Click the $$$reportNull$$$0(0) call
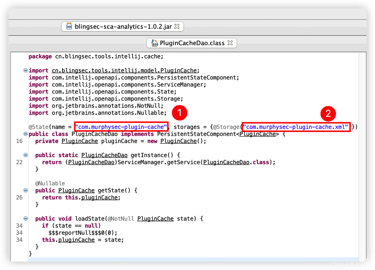The width and height of the screenshot is (375, 270). point(83,232)
